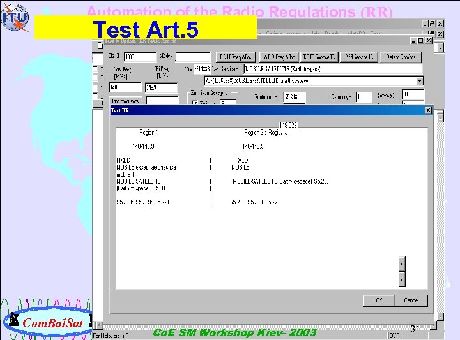Open EDIT Service ID

(x=319, y=57)
